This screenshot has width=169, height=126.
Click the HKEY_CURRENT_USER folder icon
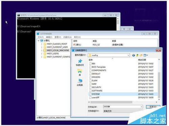click(45, 47)
